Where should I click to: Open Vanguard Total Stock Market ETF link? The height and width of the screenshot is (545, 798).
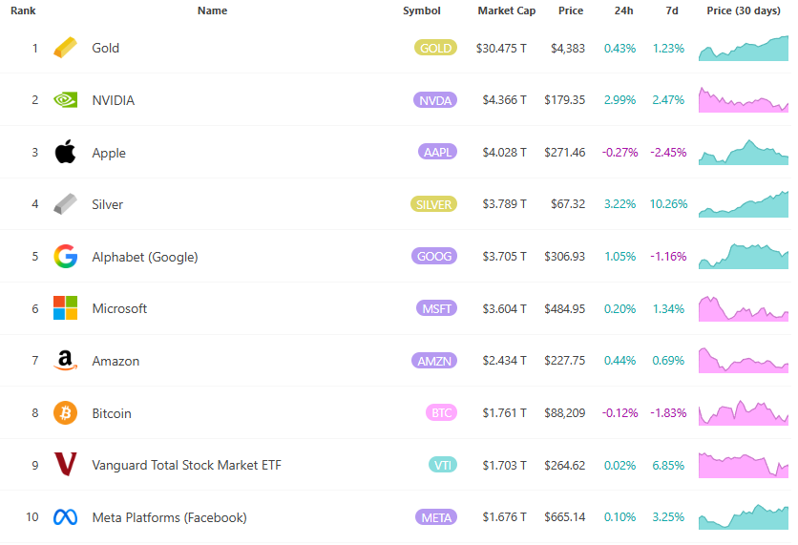[186, 465]
